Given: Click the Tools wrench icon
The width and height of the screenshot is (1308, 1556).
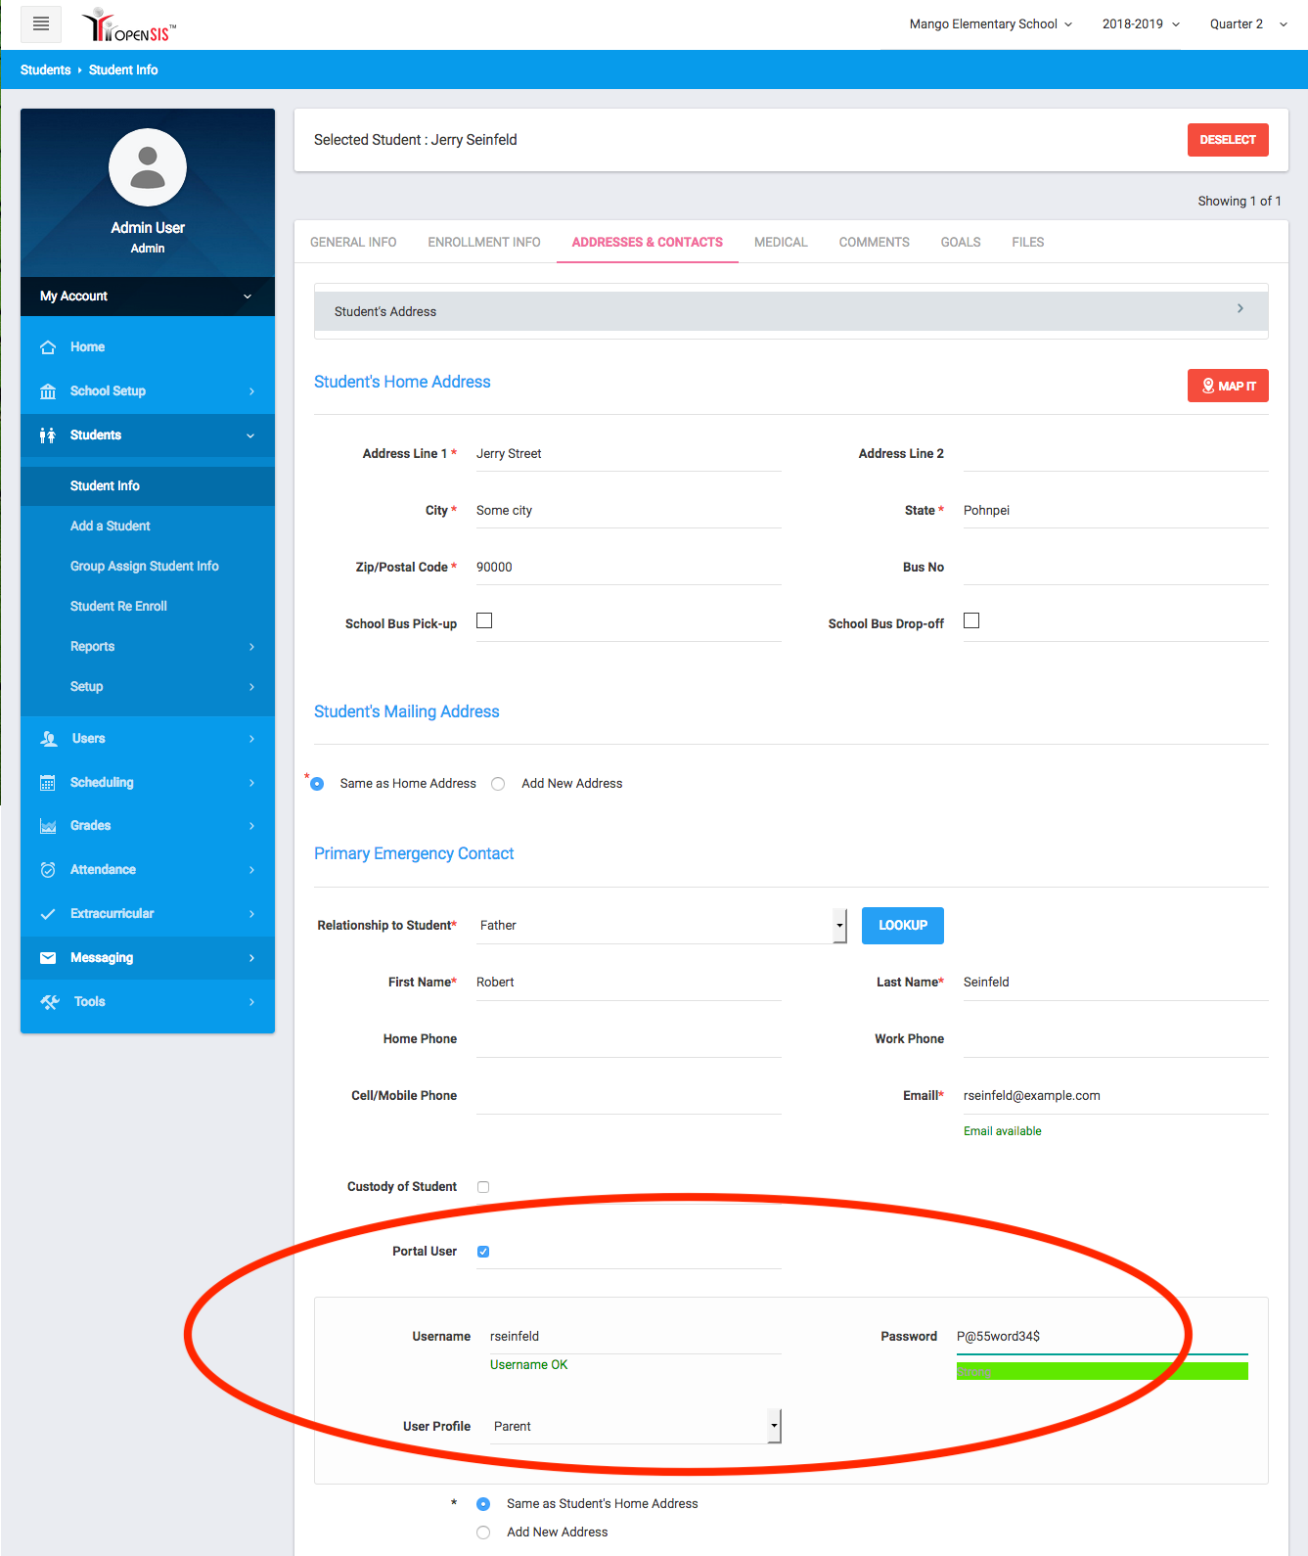Looking at the screenshot, I should click(50, 1002).
